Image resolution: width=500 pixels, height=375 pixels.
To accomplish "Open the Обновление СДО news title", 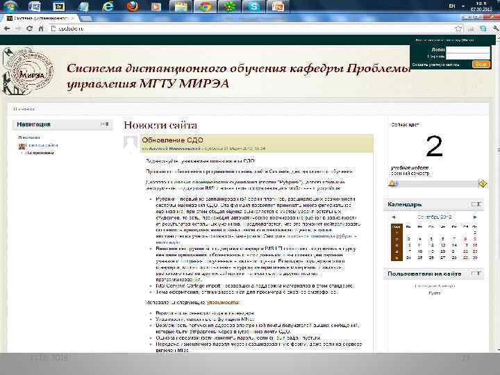I will tap(172, 140).
